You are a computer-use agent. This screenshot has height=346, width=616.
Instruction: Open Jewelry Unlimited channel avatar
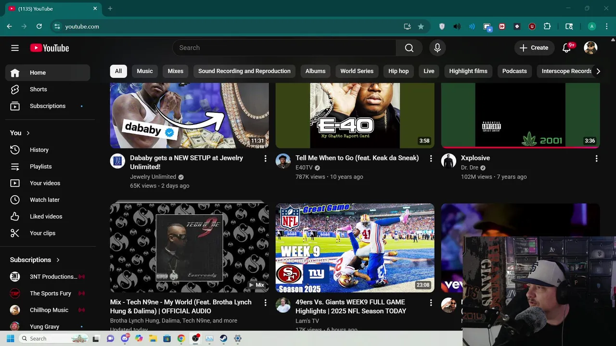pyautogui.click(x=117, y=161)
